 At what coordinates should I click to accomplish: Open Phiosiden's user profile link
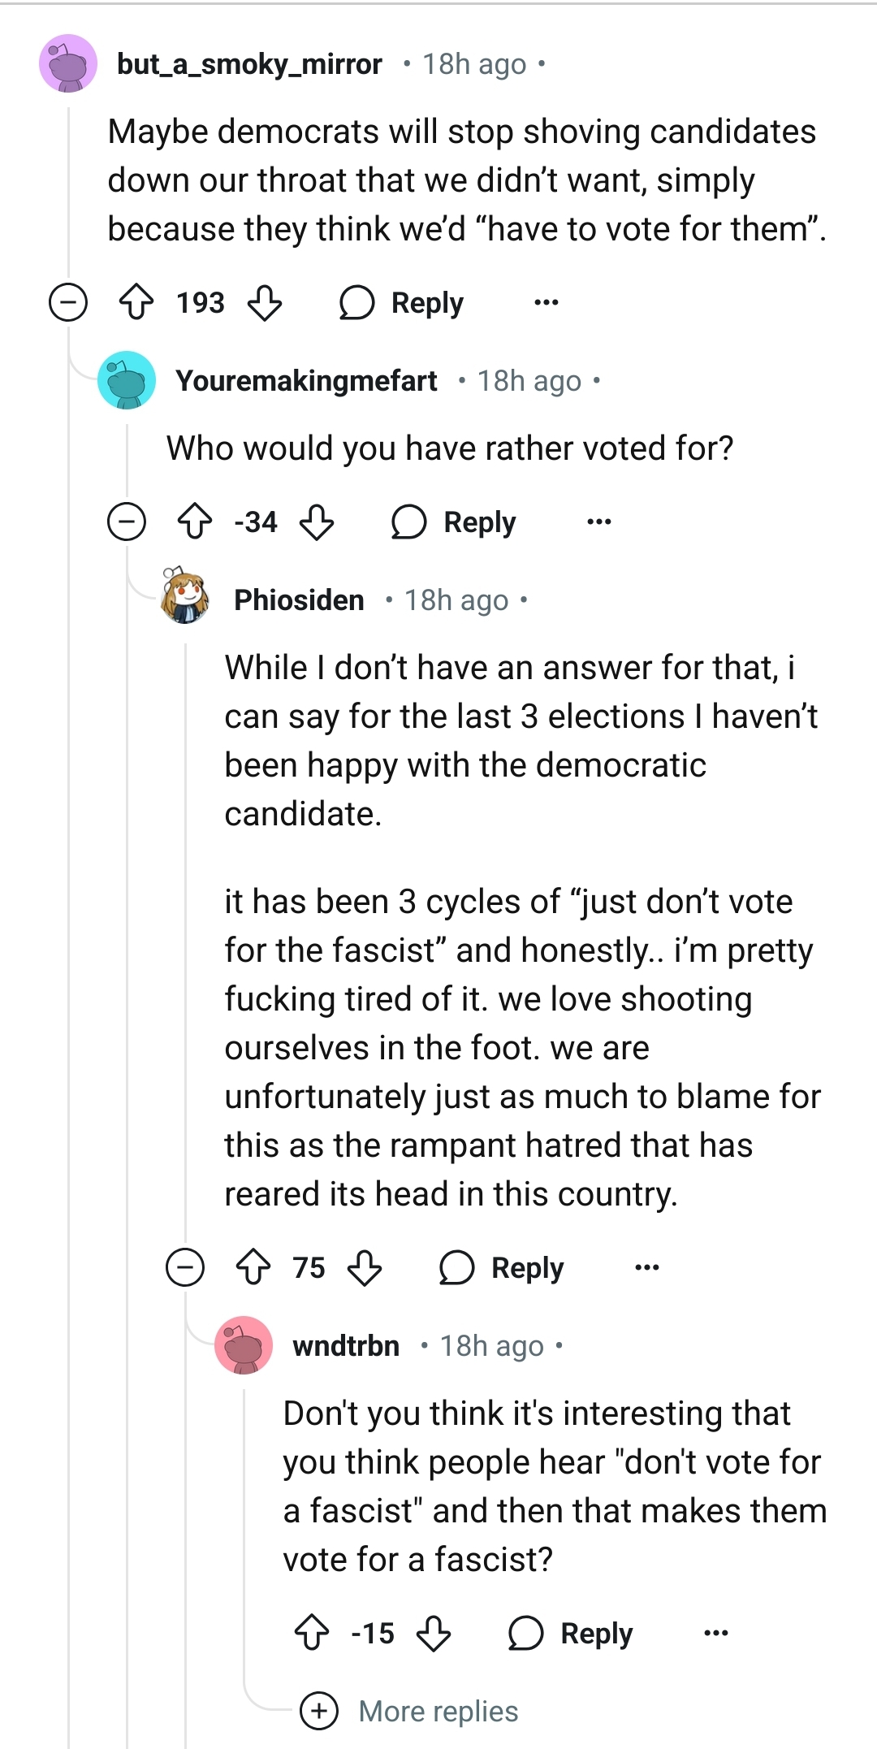(x=299, y=600)
